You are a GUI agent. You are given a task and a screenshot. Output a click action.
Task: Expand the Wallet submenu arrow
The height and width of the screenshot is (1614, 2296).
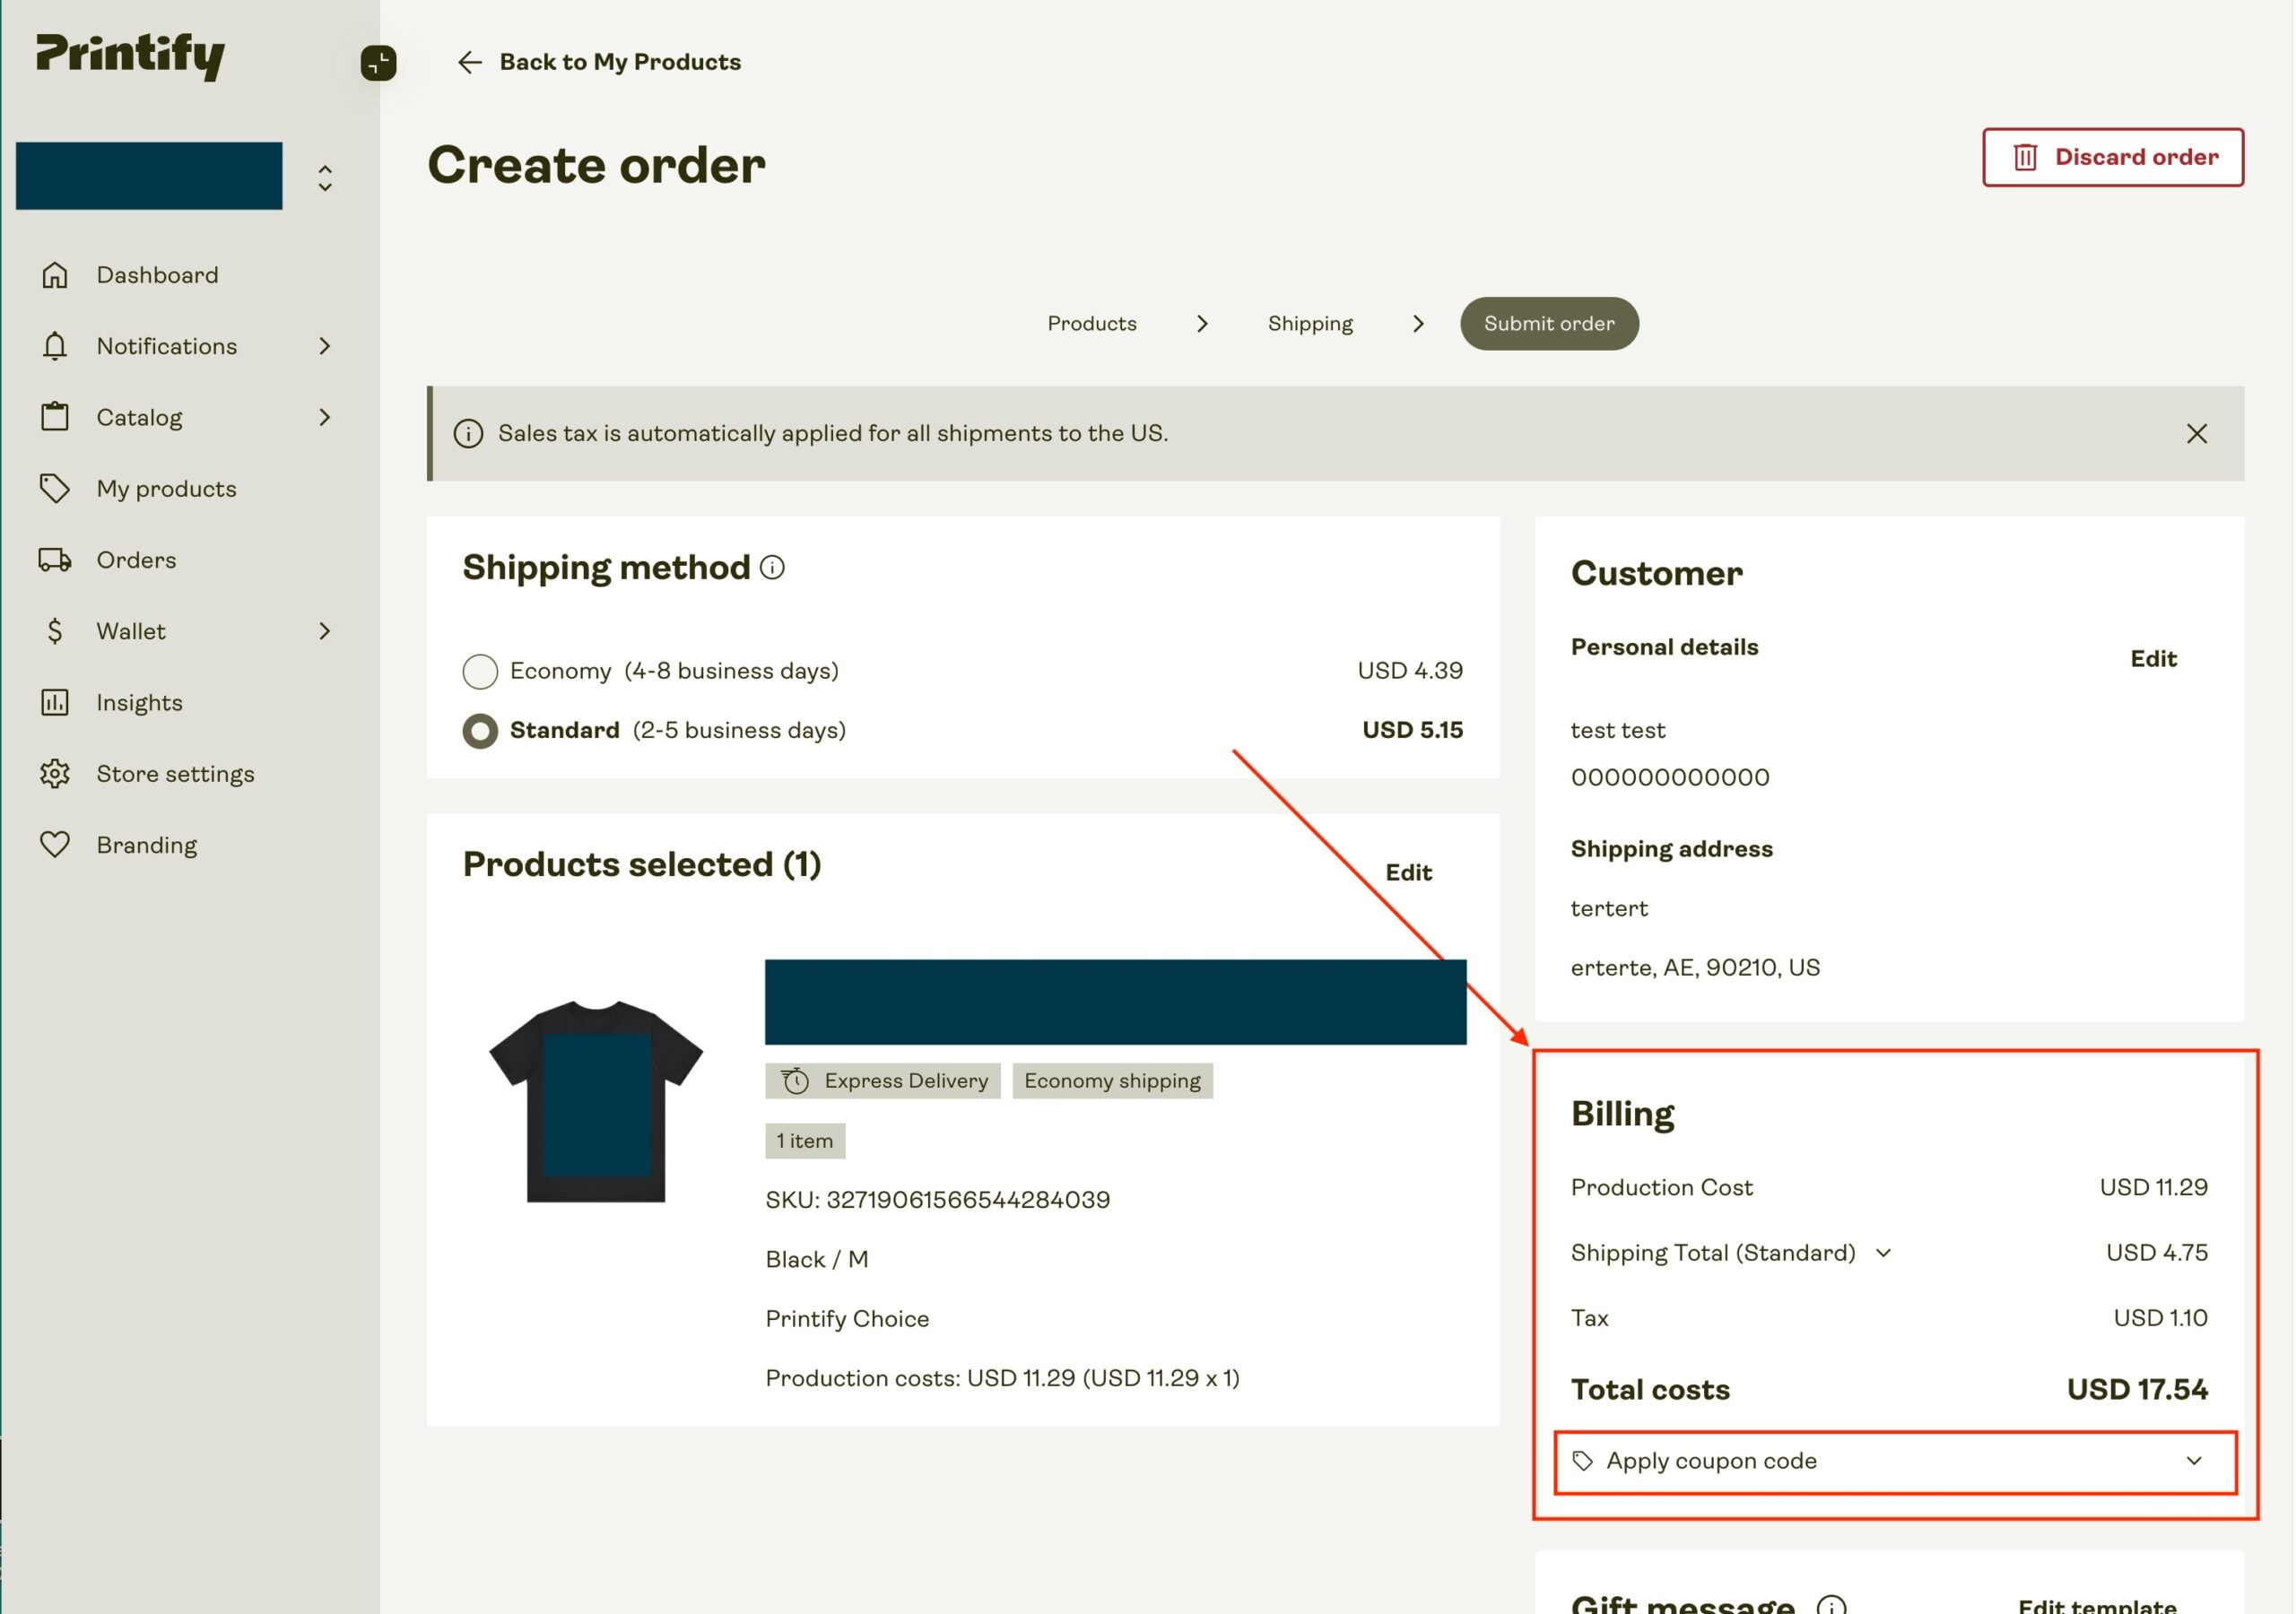[x=324, y=631]
